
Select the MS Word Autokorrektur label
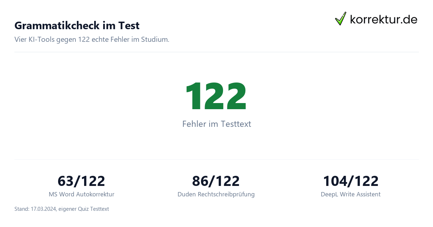(x=81, y=194)
